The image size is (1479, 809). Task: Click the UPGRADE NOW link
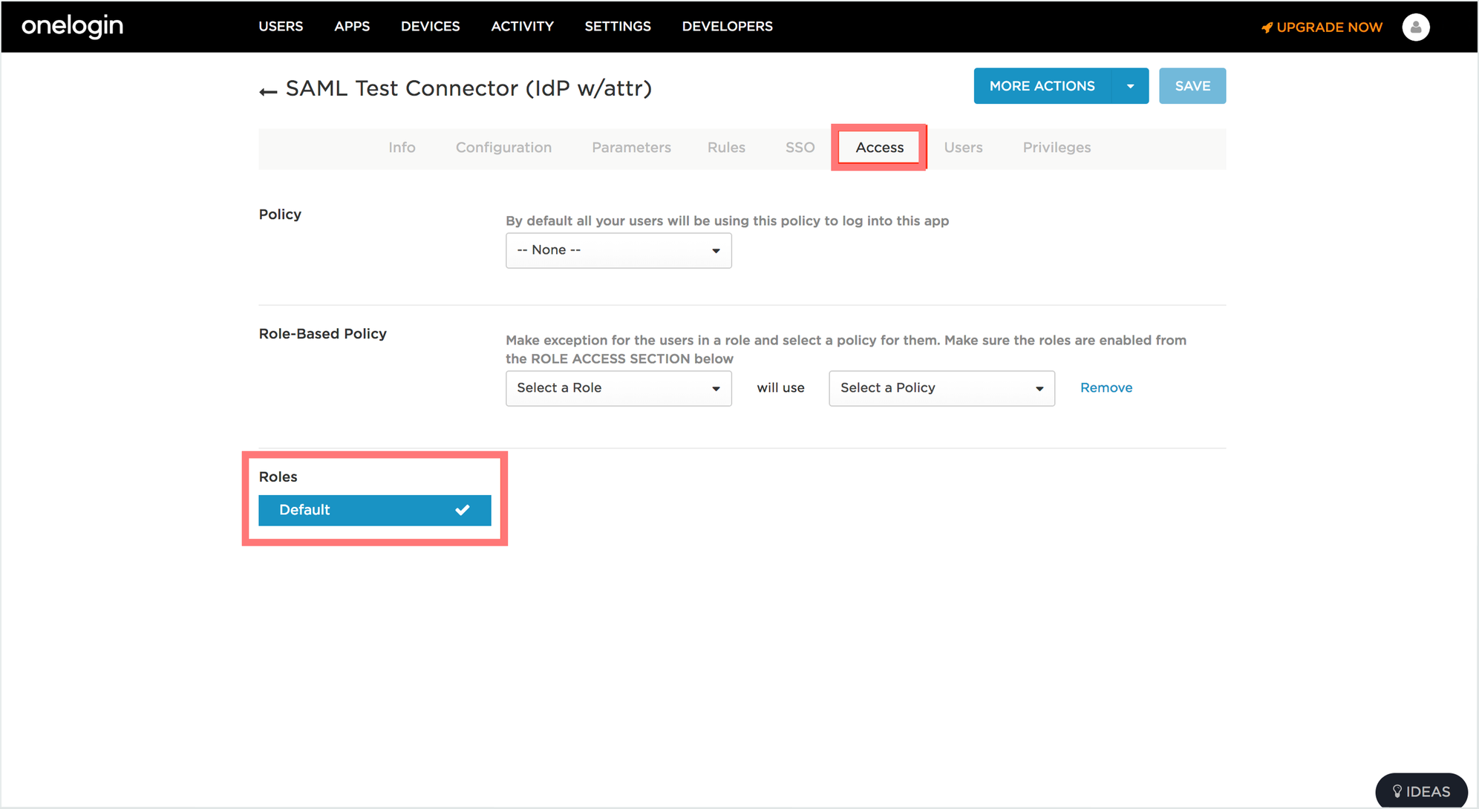tap(1322, 27)
